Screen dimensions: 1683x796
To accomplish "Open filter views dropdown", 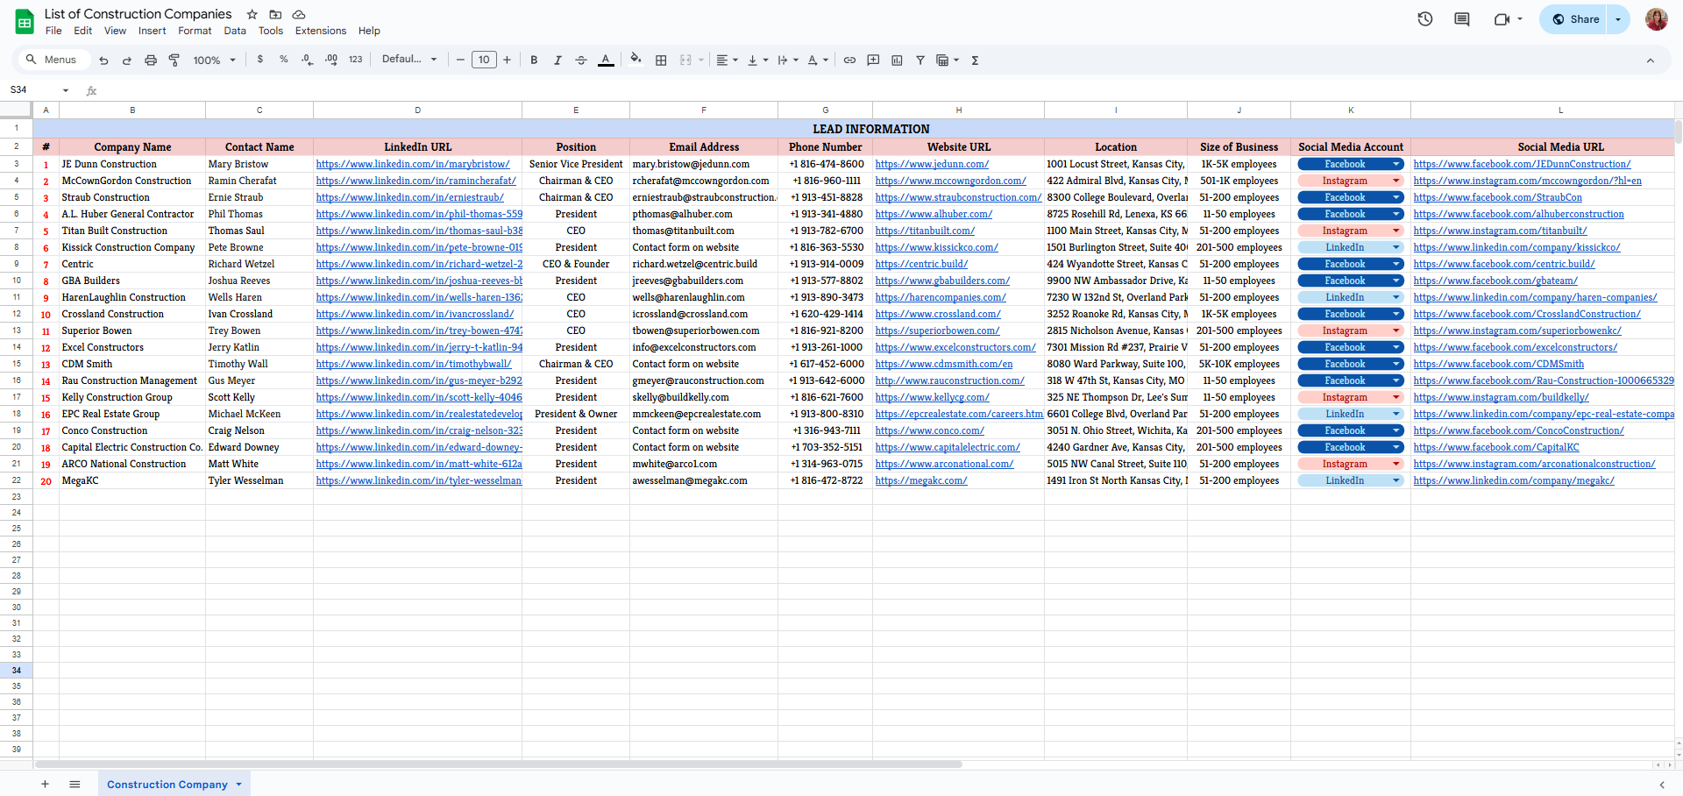I will click(948, 60).
